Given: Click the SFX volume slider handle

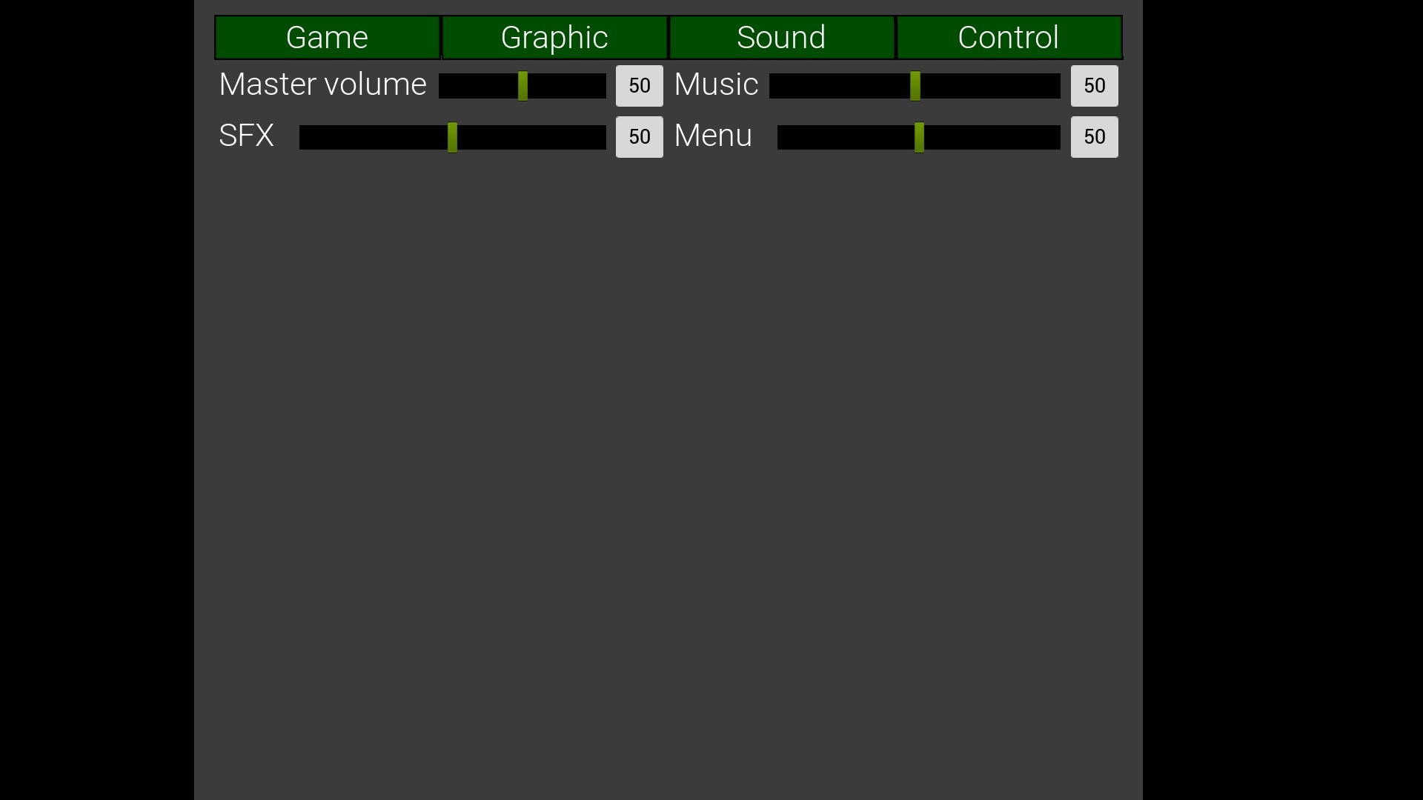Looking at the screenshot, I should tap(452, 137).
